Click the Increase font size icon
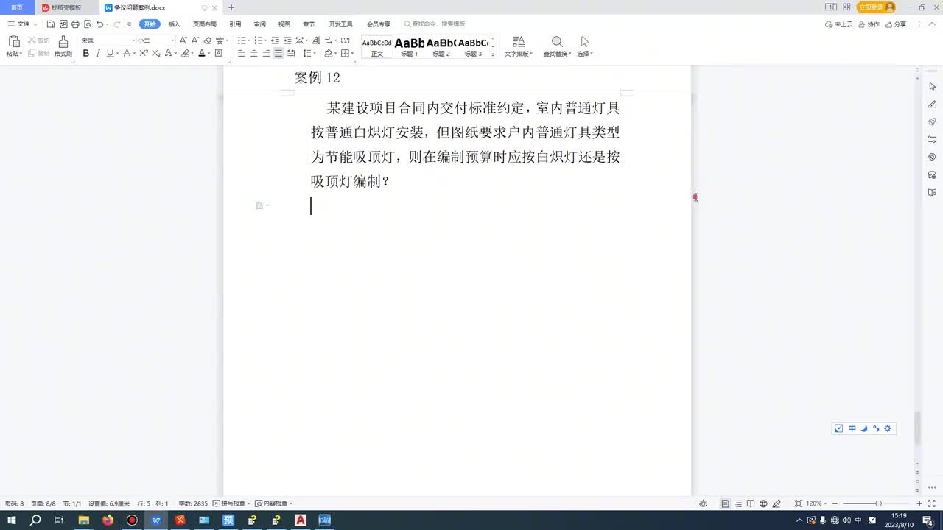Viewport: 943px width, 530px height. pos(183,40)
